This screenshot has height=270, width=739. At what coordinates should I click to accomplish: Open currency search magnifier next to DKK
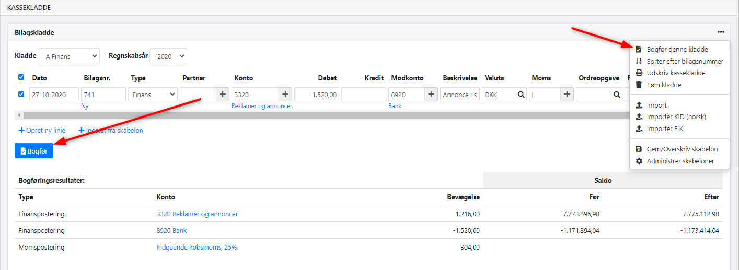pos(521,95)
